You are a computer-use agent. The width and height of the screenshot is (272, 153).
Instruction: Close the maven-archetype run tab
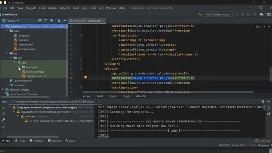click(x=98, y=102)
